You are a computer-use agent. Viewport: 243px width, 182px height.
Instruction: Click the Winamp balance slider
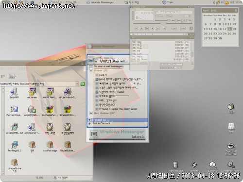(176, 20)
